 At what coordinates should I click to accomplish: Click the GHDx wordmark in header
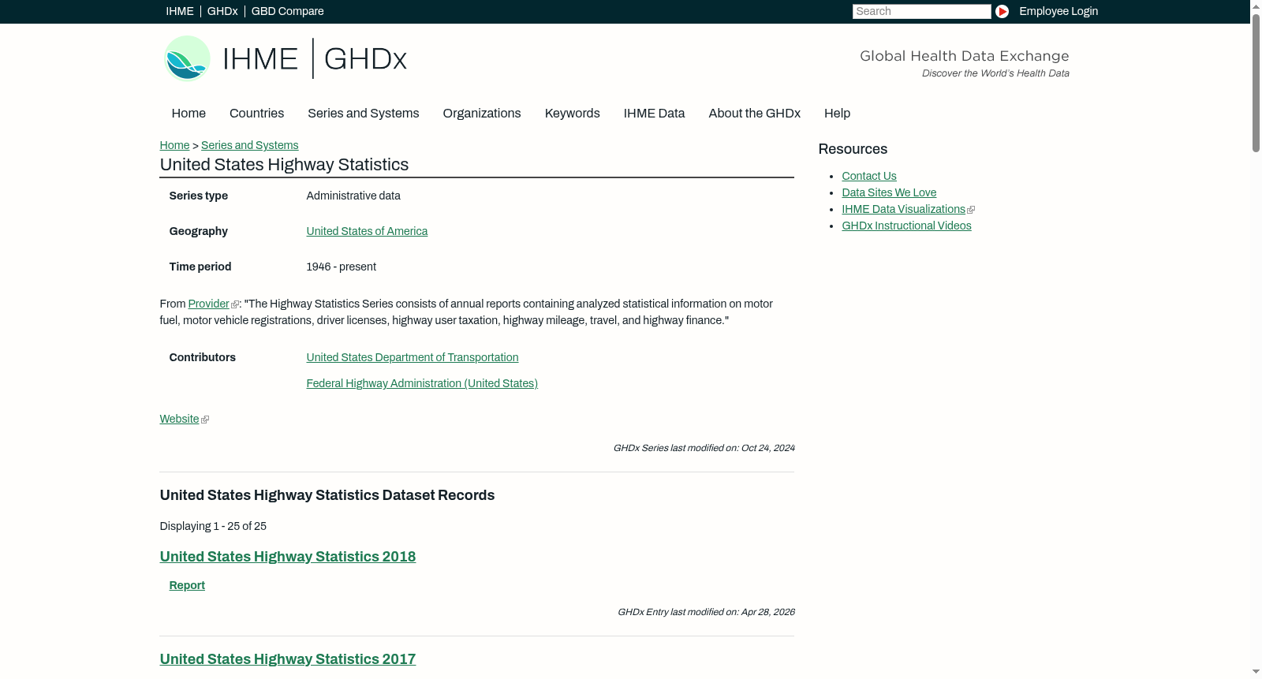[365, 59]
